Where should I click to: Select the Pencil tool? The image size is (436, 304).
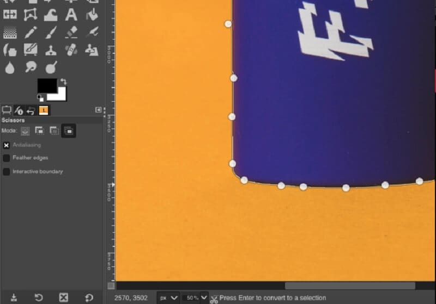[31, 33]
